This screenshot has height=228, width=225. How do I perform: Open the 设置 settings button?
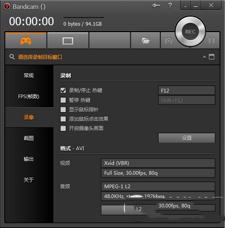[187, 138]
